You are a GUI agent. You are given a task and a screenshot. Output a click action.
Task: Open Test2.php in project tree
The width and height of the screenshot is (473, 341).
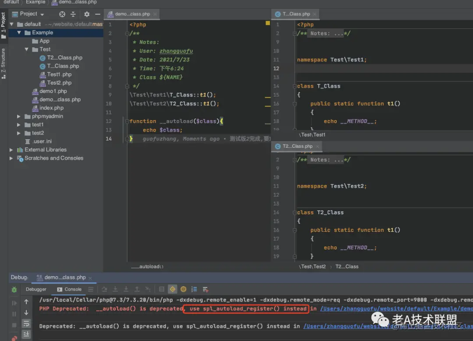point(56,83)
